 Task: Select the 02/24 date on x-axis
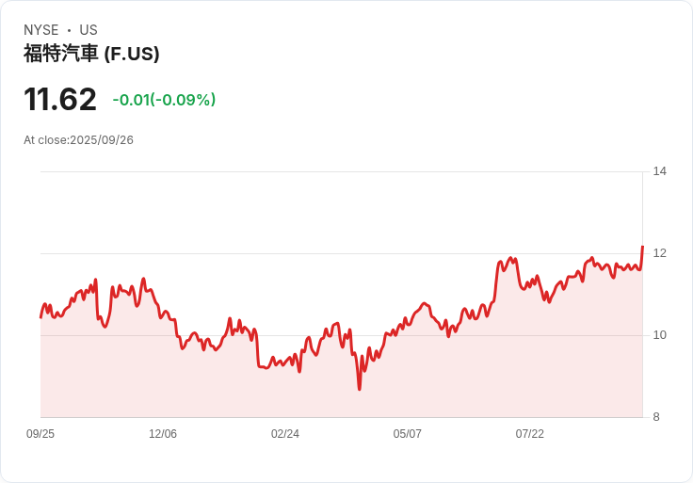[285, 434]
